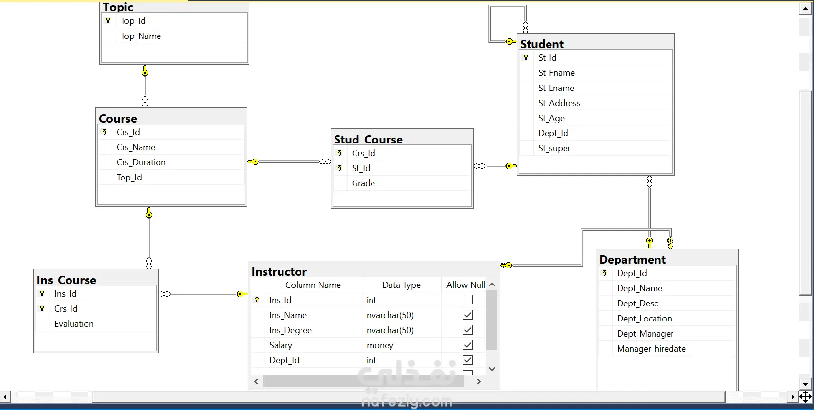Uncheck Allow Nulls for Salary
Viewport: 814px width, 410px height.
tap(468, 345)
